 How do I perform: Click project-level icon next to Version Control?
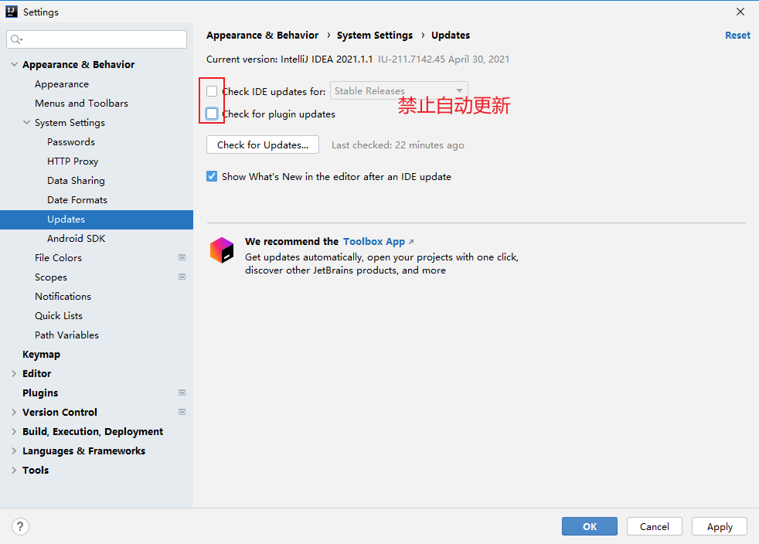pyautogui.click(x=182, y=412)
